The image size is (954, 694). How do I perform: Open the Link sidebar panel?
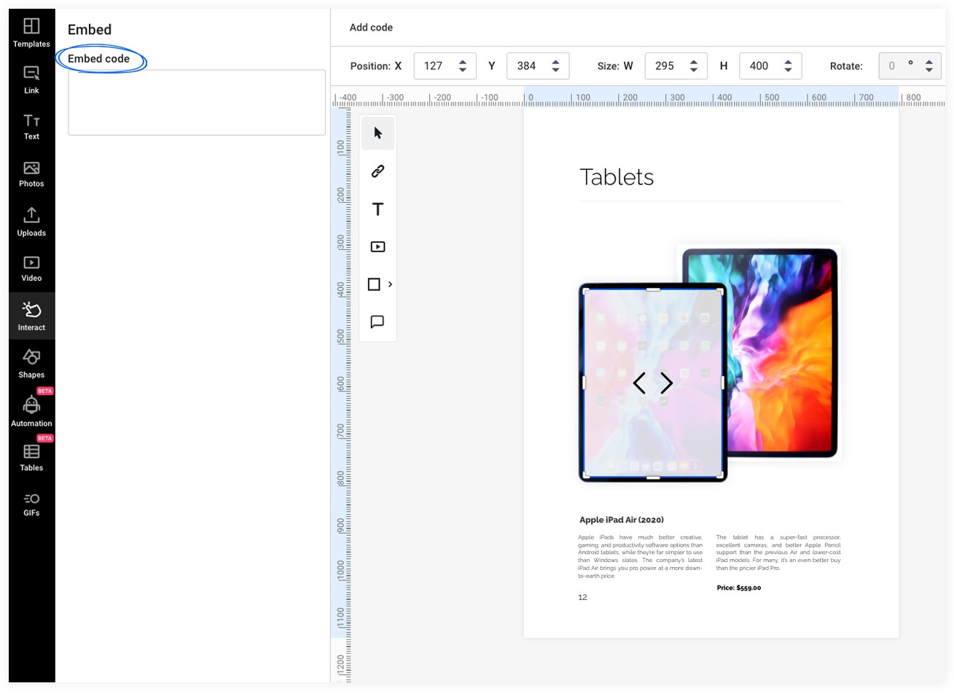31,79
